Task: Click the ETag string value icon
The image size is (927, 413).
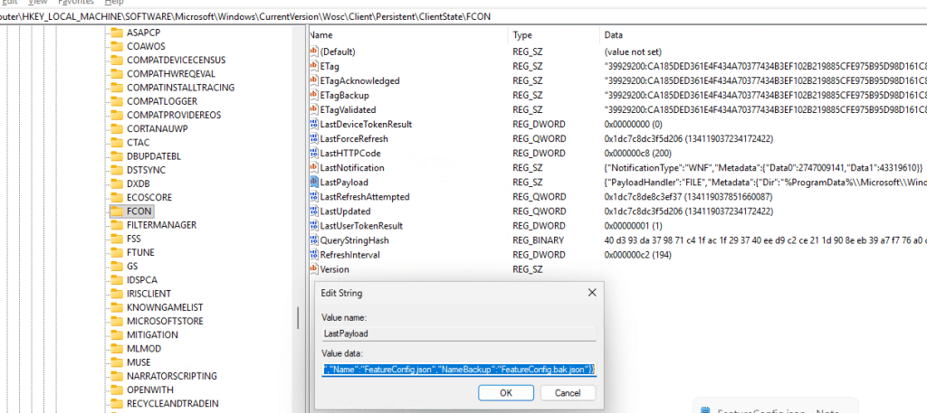Action: [313, 66]
